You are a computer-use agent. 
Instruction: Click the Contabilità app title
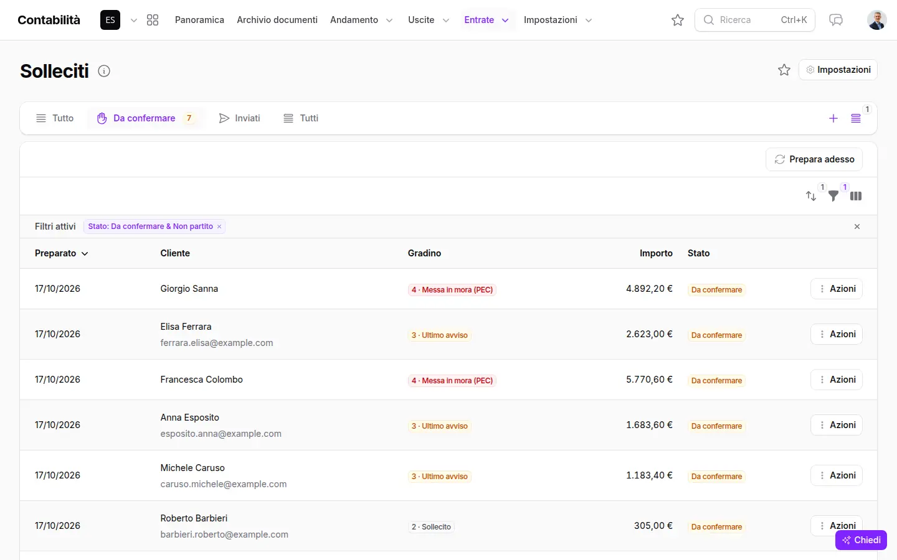click(49, 20)
